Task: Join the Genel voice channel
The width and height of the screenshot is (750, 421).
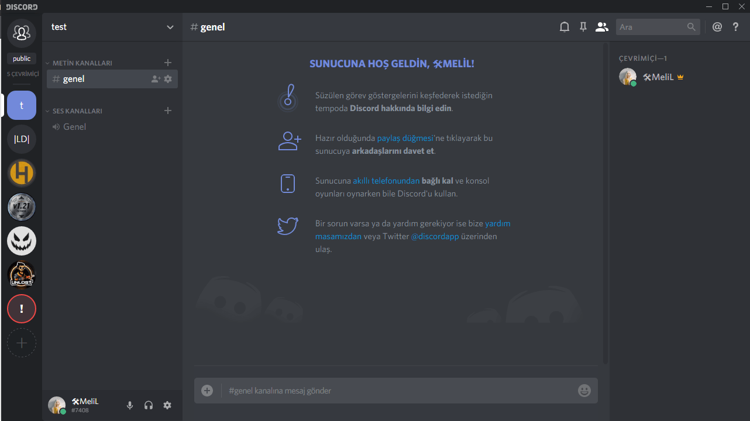Action: (112, 127)
